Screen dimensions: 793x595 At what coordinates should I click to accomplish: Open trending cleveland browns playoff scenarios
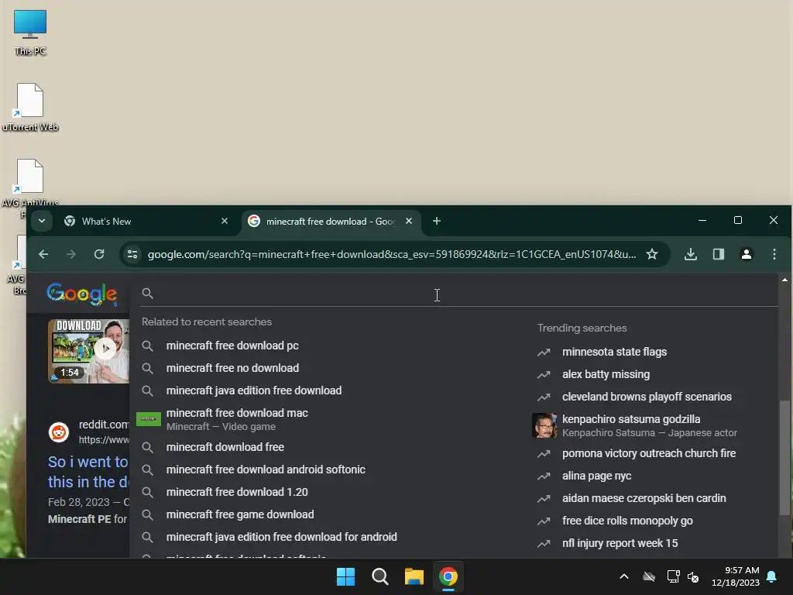coord(647,397)
